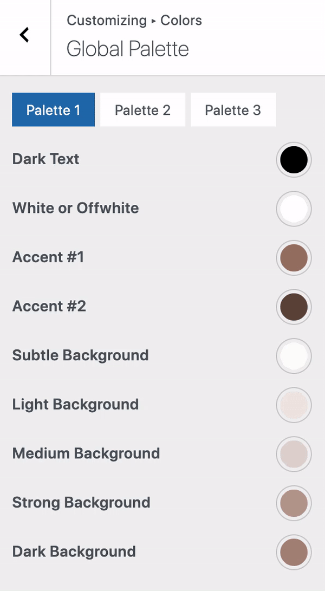Open the Dark Background color swatch

(294, 551)
